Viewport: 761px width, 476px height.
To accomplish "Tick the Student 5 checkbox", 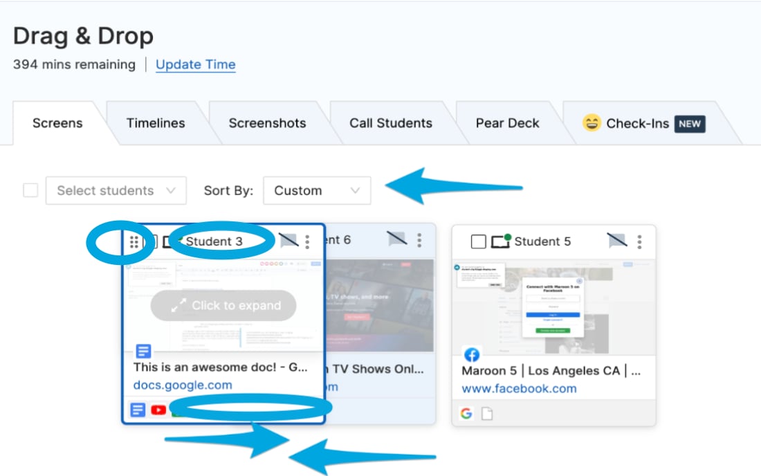I will [479, 241].
